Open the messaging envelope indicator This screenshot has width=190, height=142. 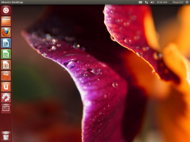(140, 2)
